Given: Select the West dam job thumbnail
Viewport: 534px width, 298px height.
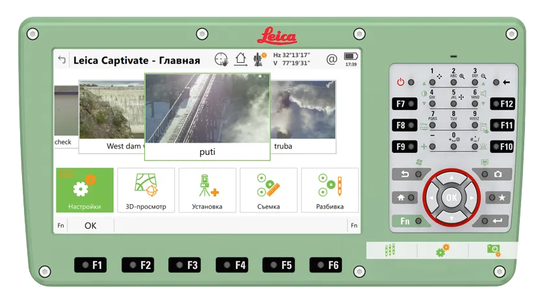Looking at the screenshot, I should click(x=110, y=117).
